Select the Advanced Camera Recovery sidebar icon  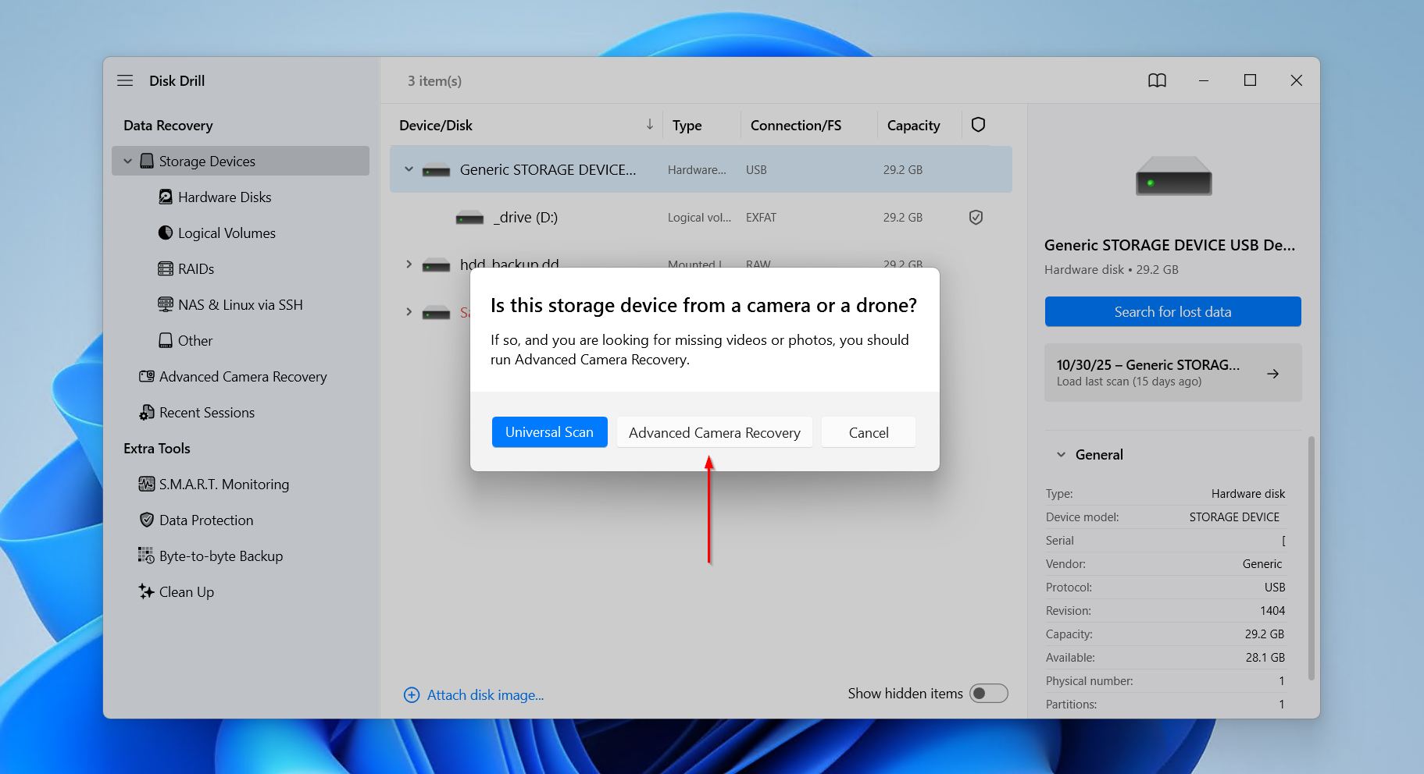[x=145, y=376]
